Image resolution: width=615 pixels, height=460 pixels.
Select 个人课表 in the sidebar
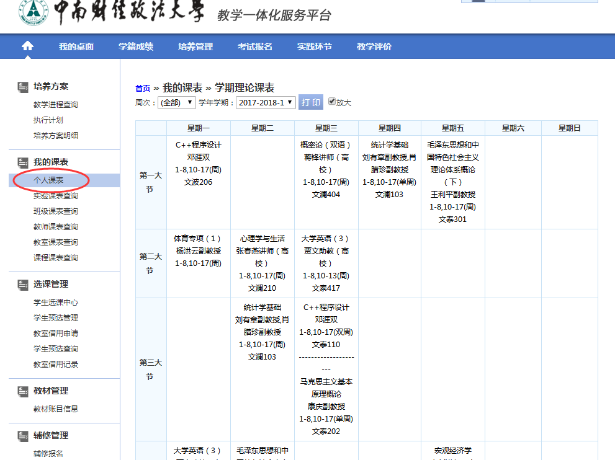coord(48,180)
